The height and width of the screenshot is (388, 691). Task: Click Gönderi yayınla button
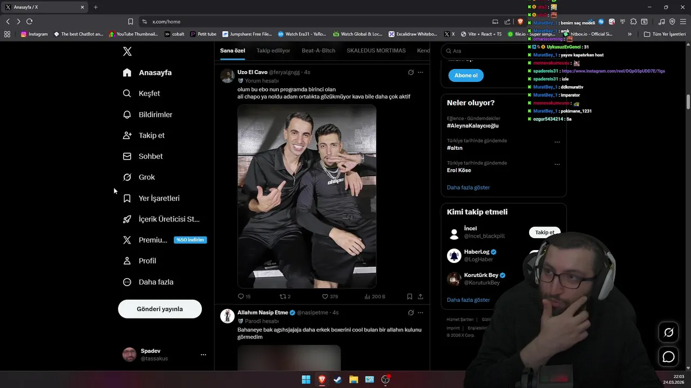point(160,309)
